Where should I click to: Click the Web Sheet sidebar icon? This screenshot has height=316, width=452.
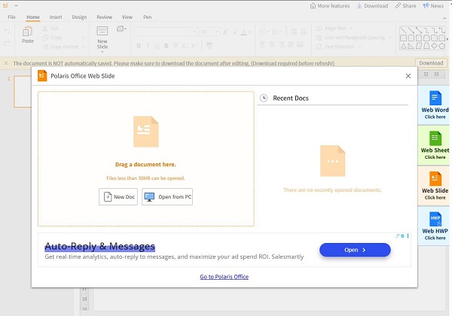tap(435, 138)
